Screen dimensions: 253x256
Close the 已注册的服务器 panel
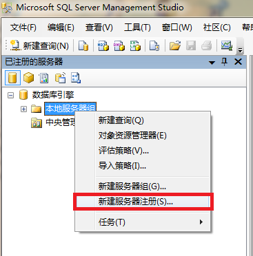coord(239,62)
